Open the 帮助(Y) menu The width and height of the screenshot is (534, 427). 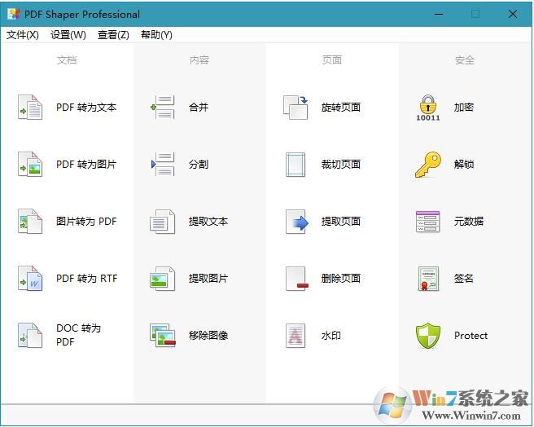tap(156, 35)
